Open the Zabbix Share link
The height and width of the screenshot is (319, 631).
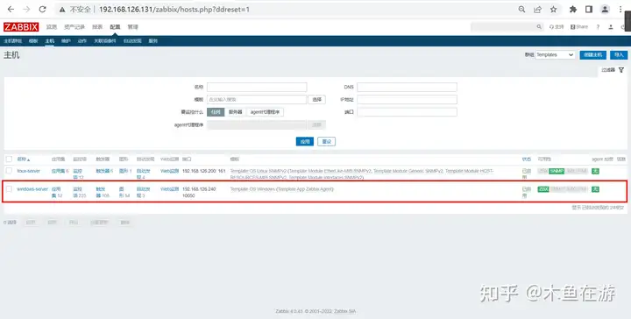click(579, 27)
